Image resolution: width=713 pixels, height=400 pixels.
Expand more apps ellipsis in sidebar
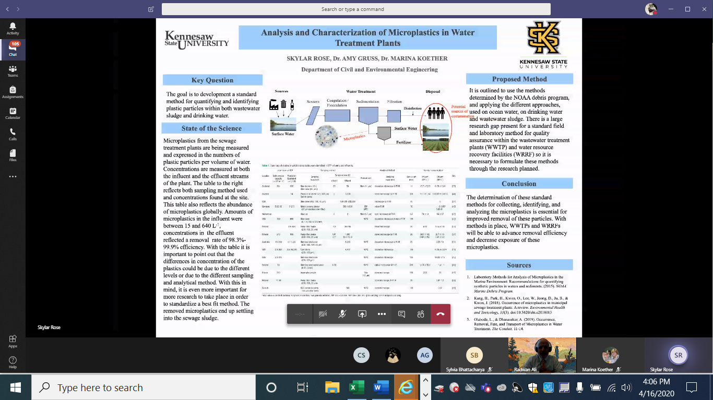pos(13,177)
